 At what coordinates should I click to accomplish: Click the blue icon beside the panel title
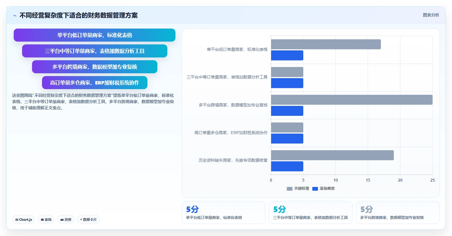(x=15, y=16)
